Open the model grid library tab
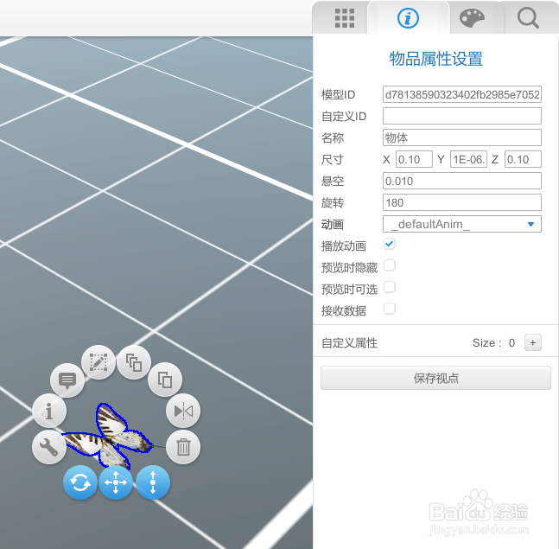Screen dimensions: 559x549 (x=345, y=18)
